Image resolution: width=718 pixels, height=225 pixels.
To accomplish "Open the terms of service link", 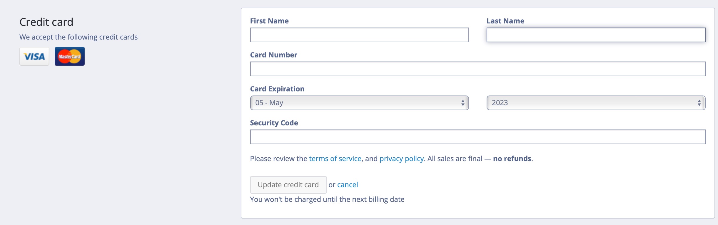I will [x=335, y=158].
